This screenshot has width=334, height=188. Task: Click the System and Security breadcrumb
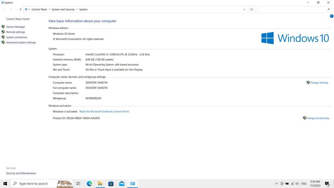pos(63,9)
